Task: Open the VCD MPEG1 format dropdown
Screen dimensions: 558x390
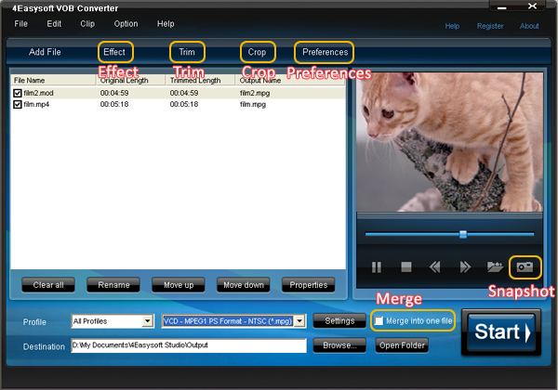Action: 300,321
